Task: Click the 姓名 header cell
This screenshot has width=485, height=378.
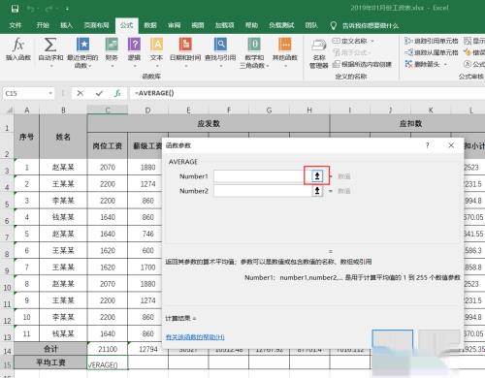Action: point(63,137)
